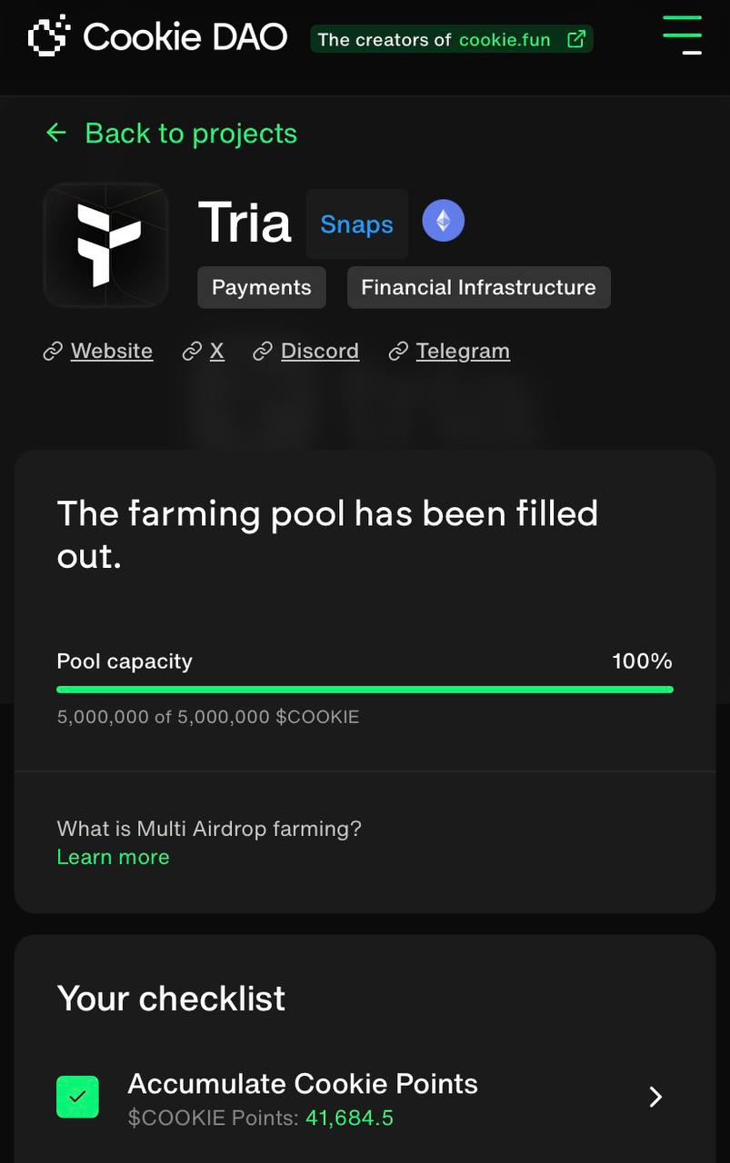Open the Tria X profile link
This screenshot has width=730, height=1163.
click(x=216, y=352)
